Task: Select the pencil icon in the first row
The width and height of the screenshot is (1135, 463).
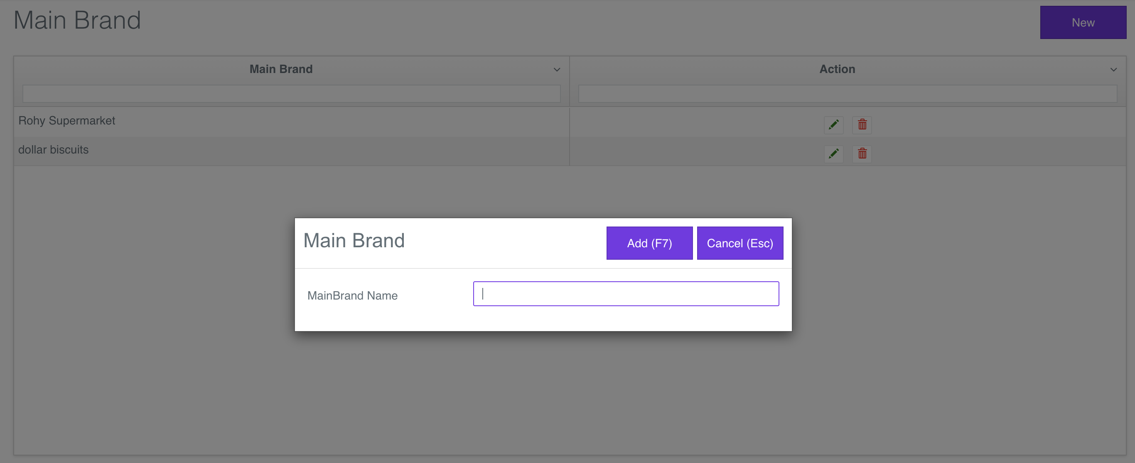Action: 833,124
